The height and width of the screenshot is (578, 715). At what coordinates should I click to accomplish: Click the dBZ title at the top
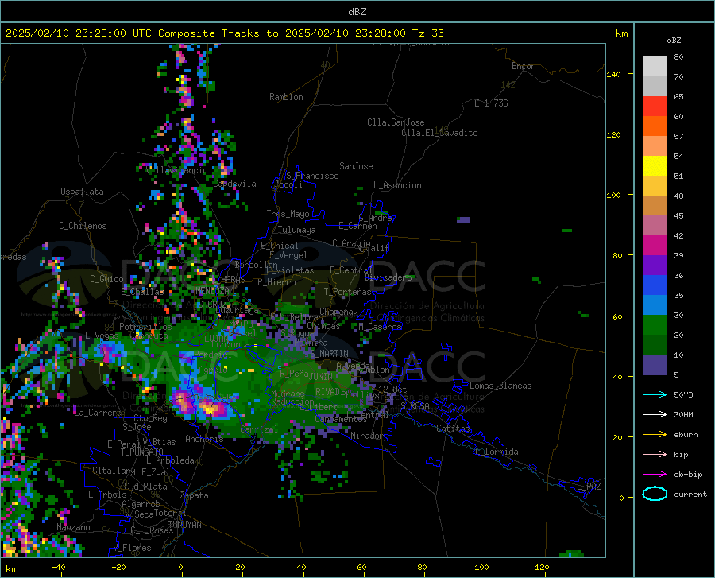357,12
